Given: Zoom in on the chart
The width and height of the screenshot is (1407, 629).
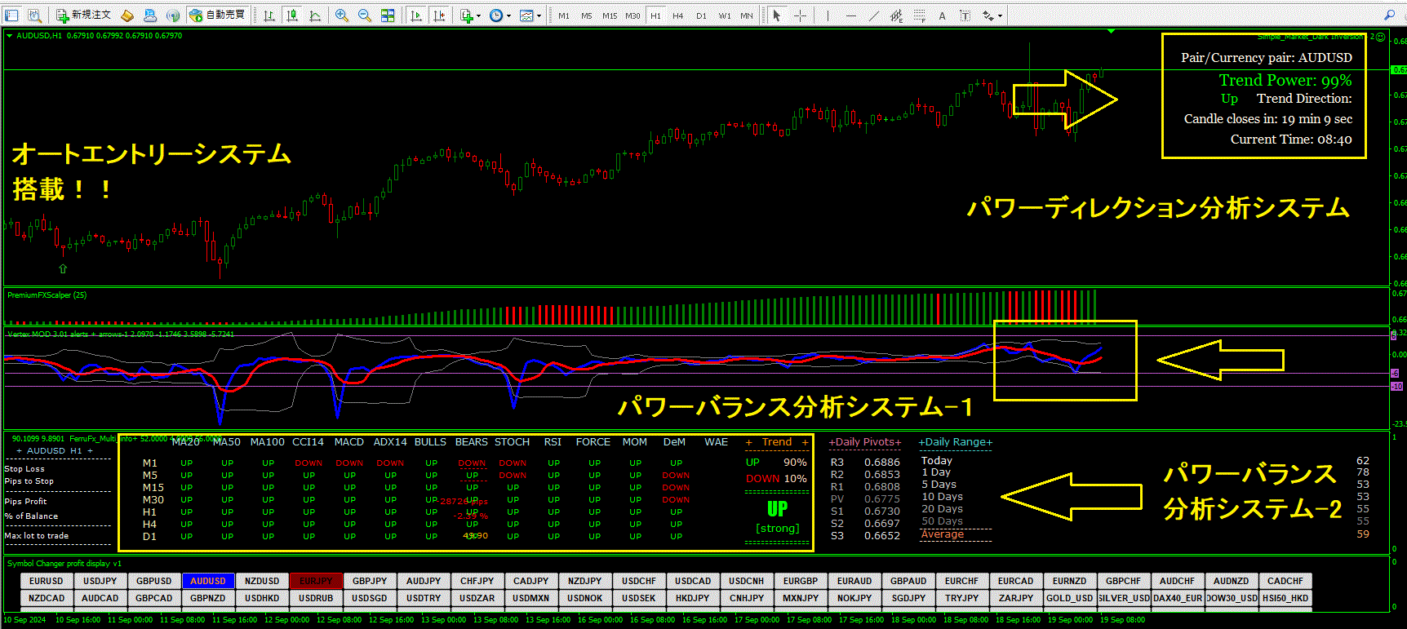Looking at the screenshot, I should coord(342,16).
